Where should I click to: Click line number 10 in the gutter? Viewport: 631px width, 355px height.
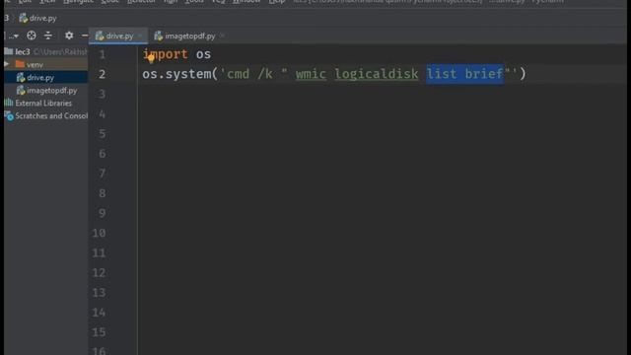[99, 233]
